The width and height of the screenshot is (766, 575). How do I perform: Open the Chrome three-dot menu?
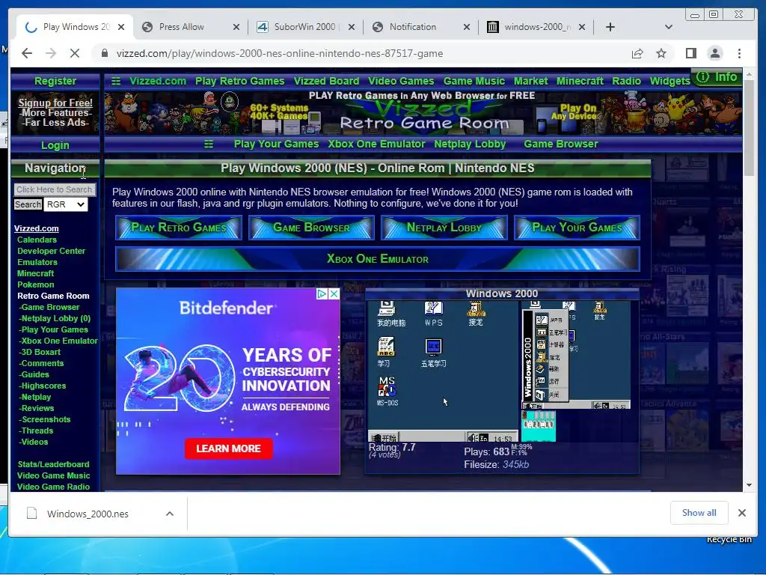(x=739, y=53)
